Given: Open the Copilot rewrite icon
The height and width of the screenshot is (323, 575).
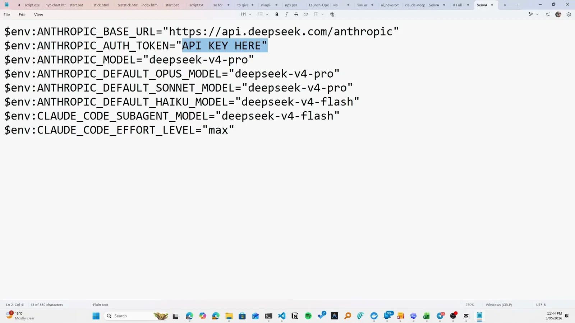Looking at the screenshot, I should coord(531,14).
